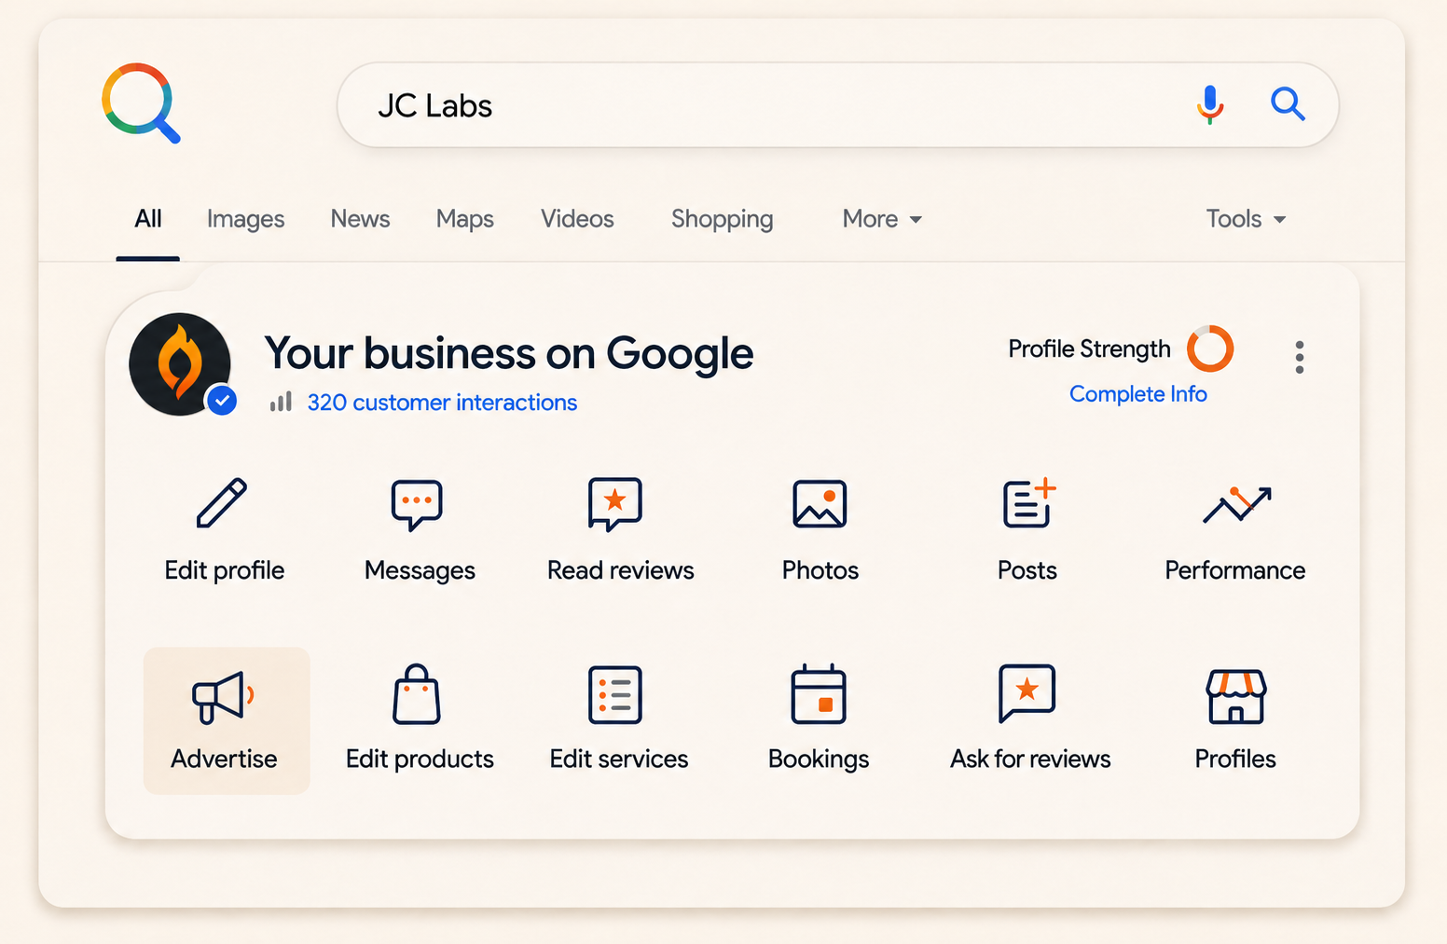
Task: Switch to the Images tab
Action: (245, 219)
